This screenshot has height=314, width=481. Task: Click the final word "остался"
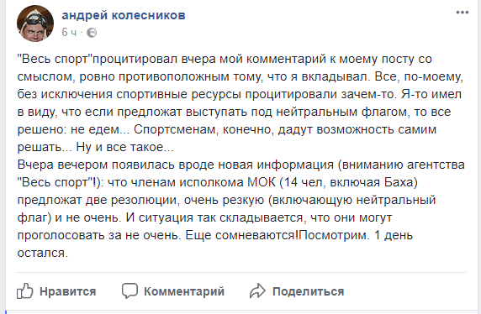[x=41, y=253]
